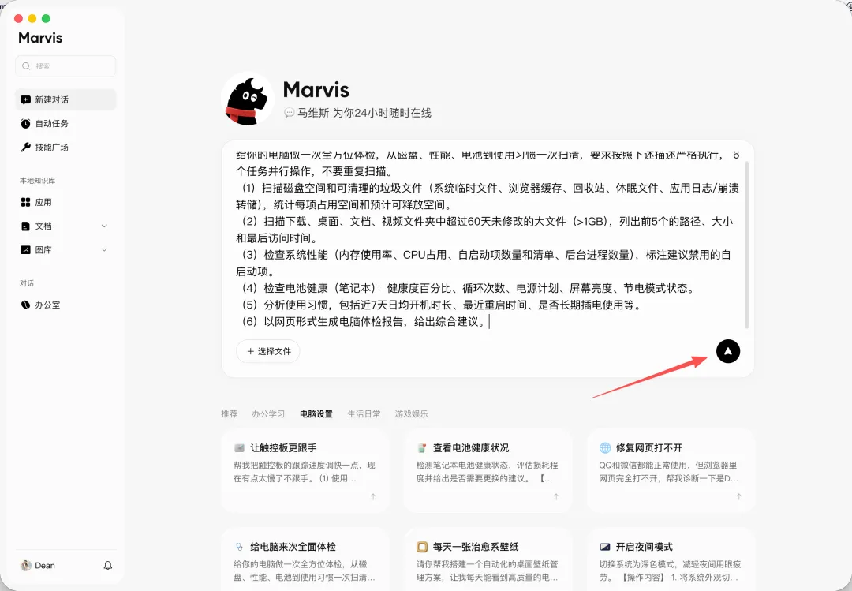Click the 办公室 conversation icon

point(25,305)
